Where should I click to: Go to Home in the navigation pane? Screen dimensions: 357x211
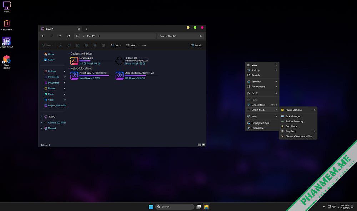tap(49, 54)
